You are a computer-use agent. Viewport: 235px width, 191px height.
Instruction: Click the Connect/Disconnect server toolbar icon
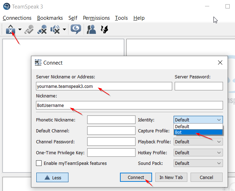pos(11,29)
